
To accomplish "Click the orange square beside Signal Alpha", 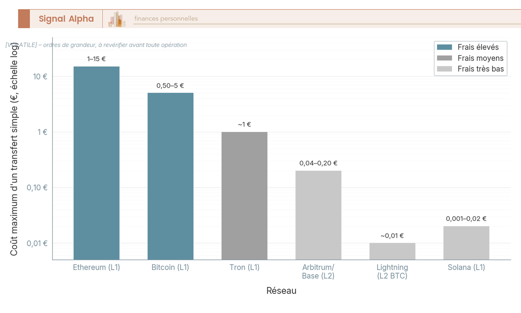I will point(24,19).
